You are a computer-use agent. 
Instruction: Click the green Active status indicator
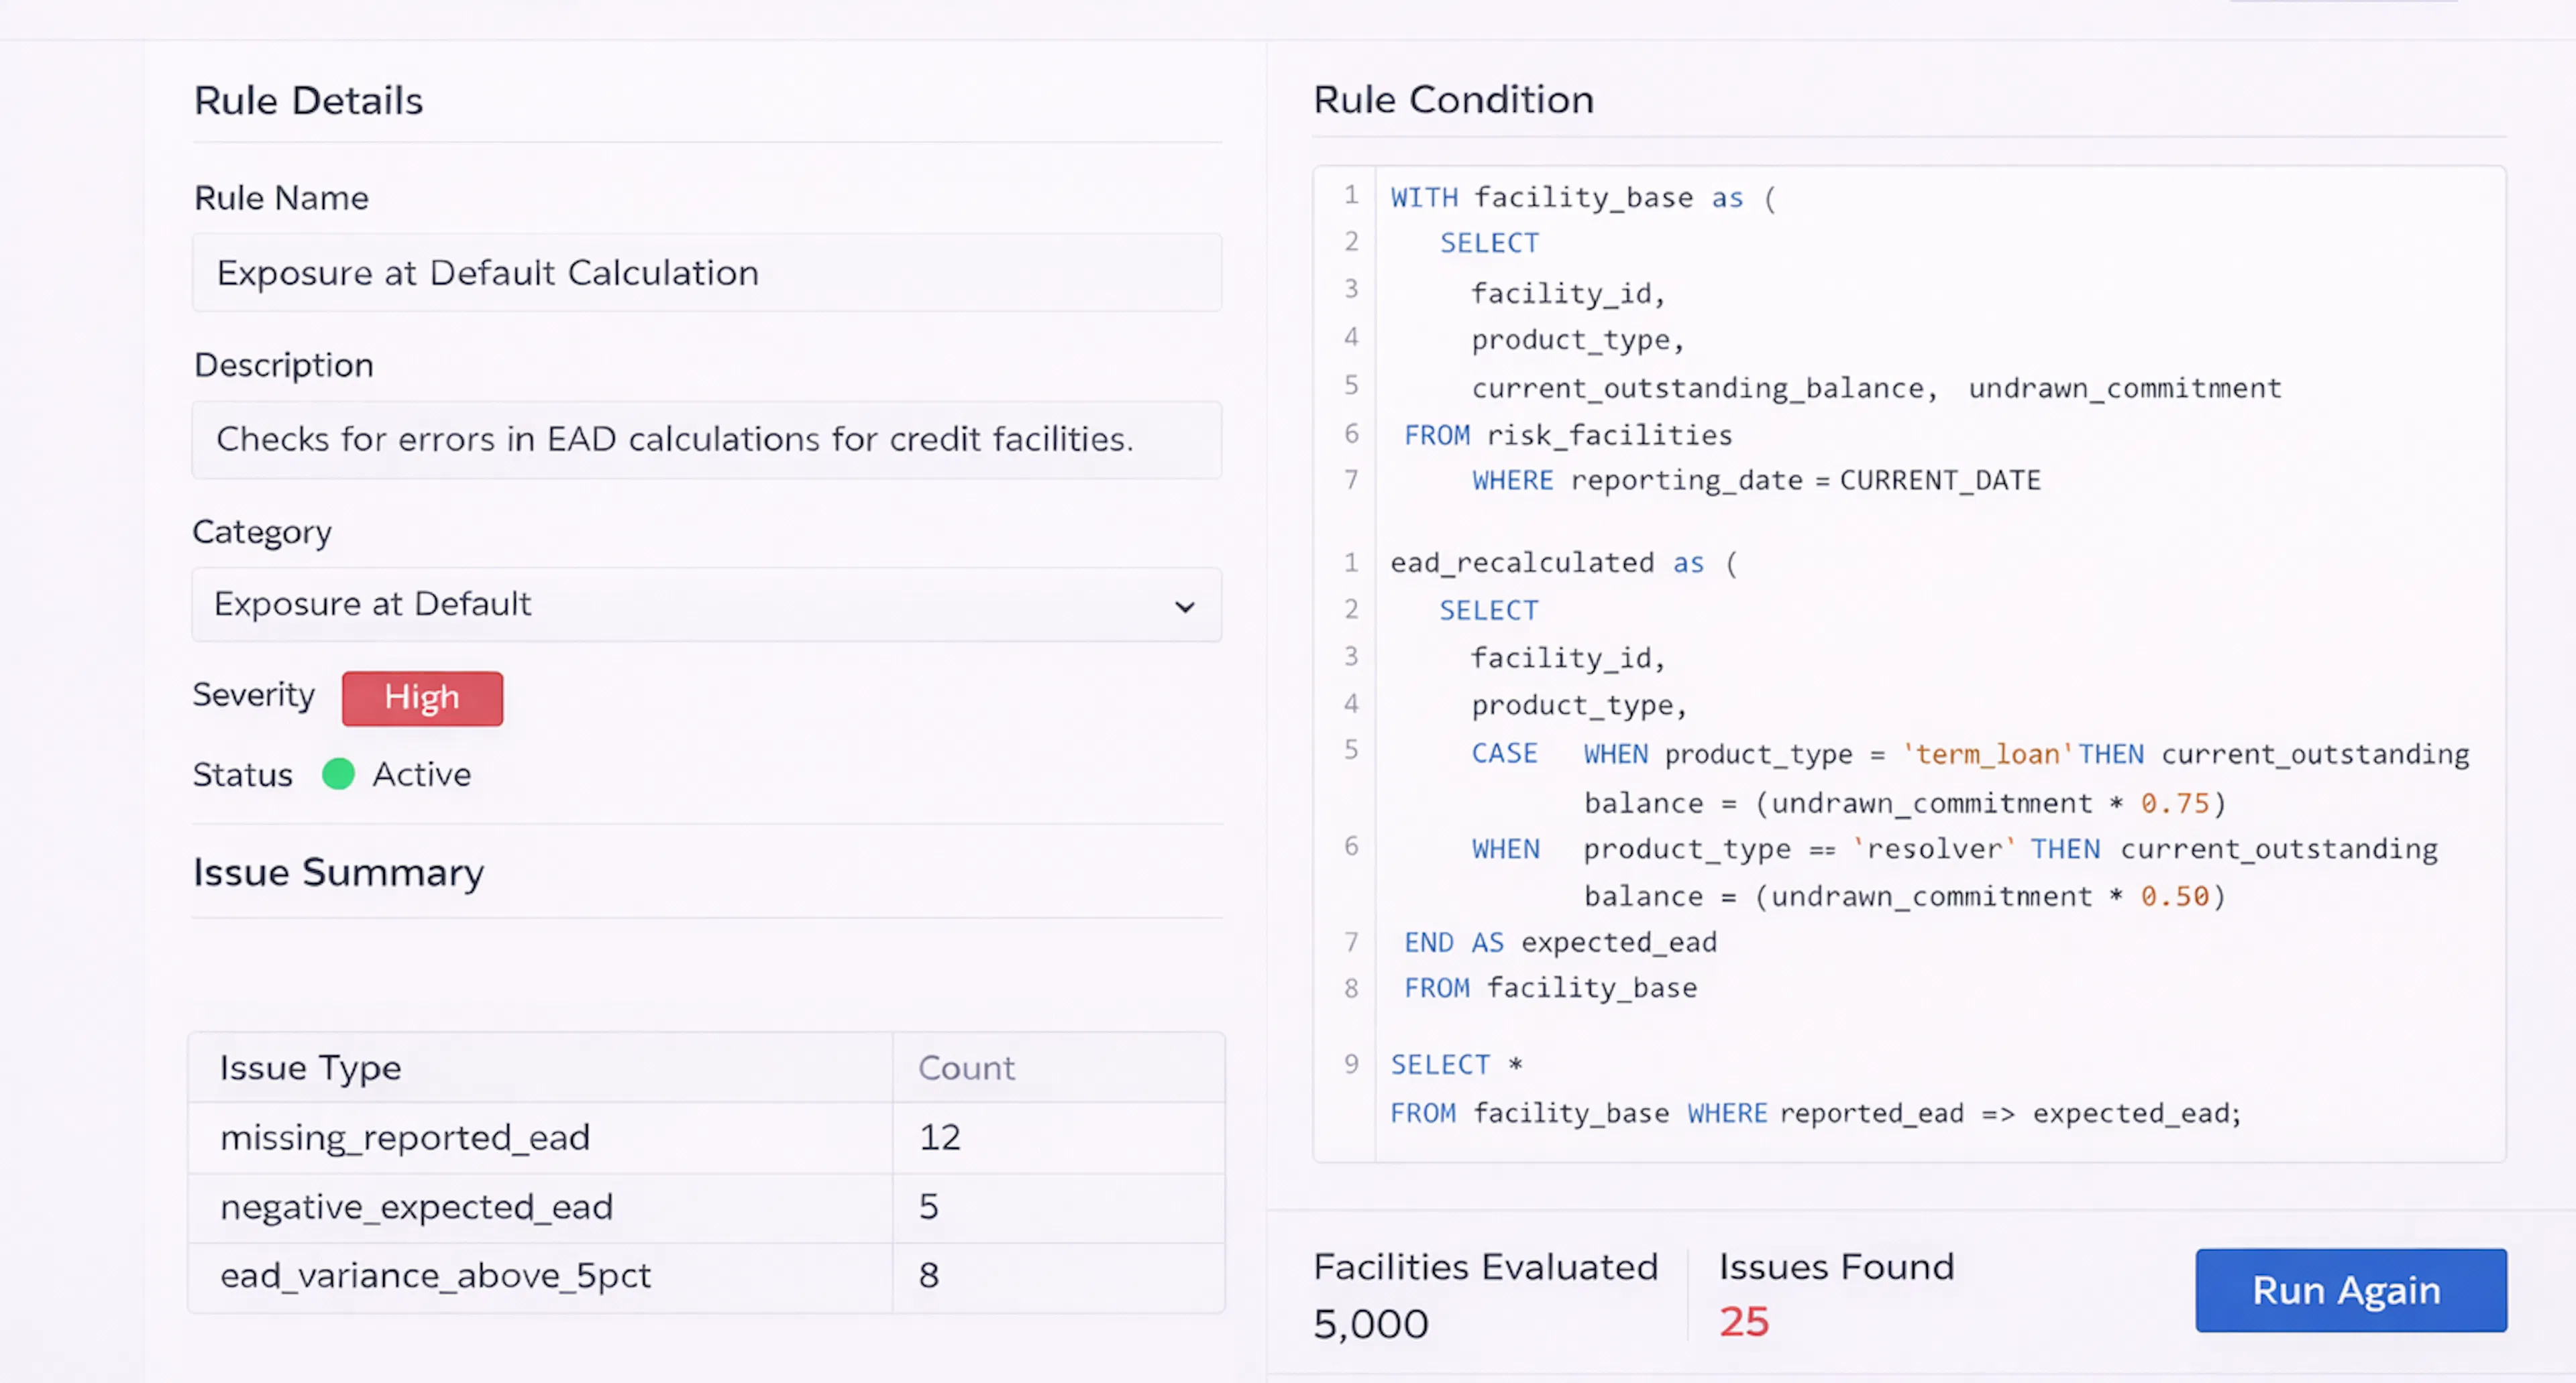[x=338, y=774]
